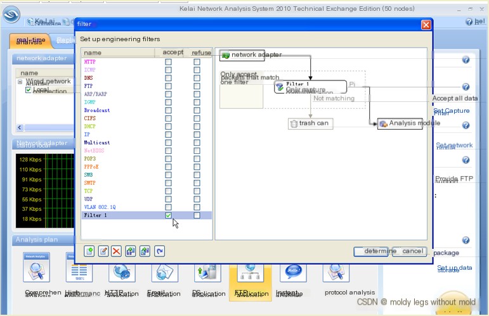Image resolution: width=489 pixels, height=316 pixels.
Task: Open HTTP Application analysis plan icon
Action: pyautogui.click(x=122, y=272)
